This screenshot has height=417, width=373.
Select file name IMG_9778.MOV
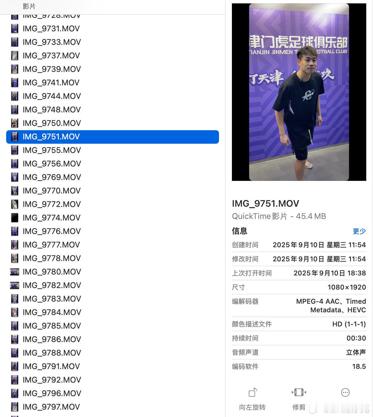[x=52, y=258]
